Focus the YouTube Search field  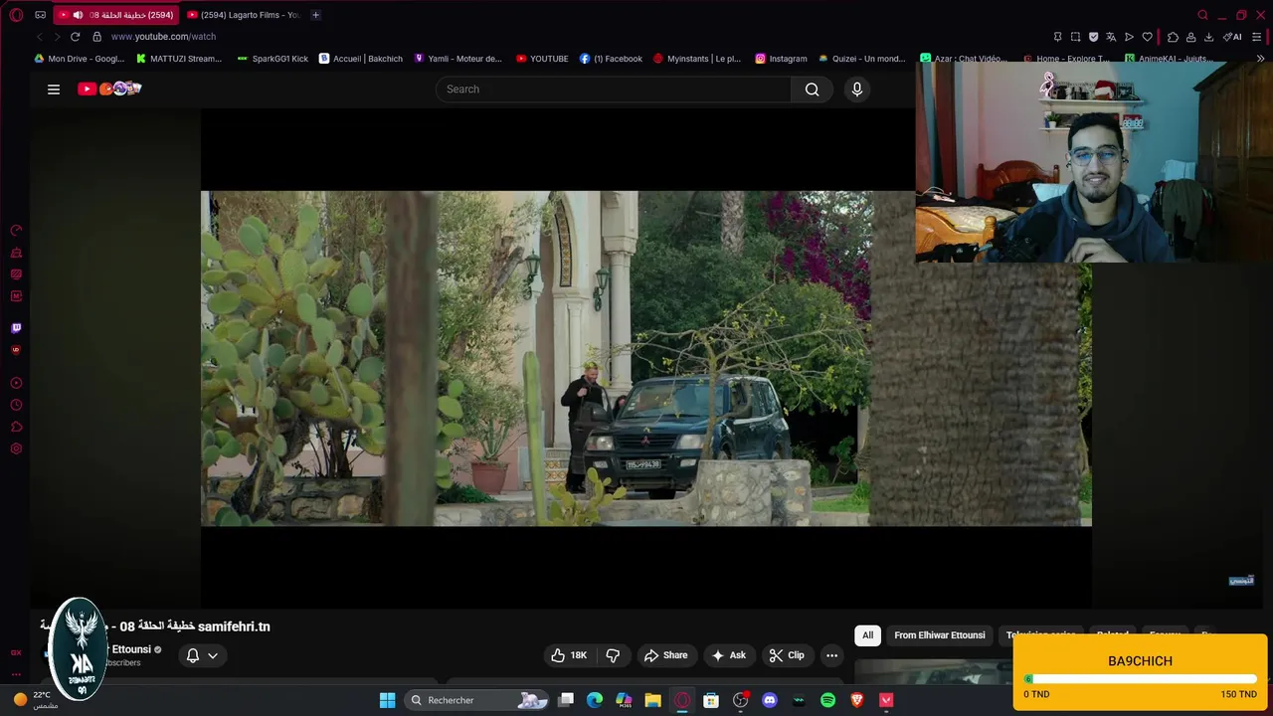pyautogui.click(x=614, y=89)
